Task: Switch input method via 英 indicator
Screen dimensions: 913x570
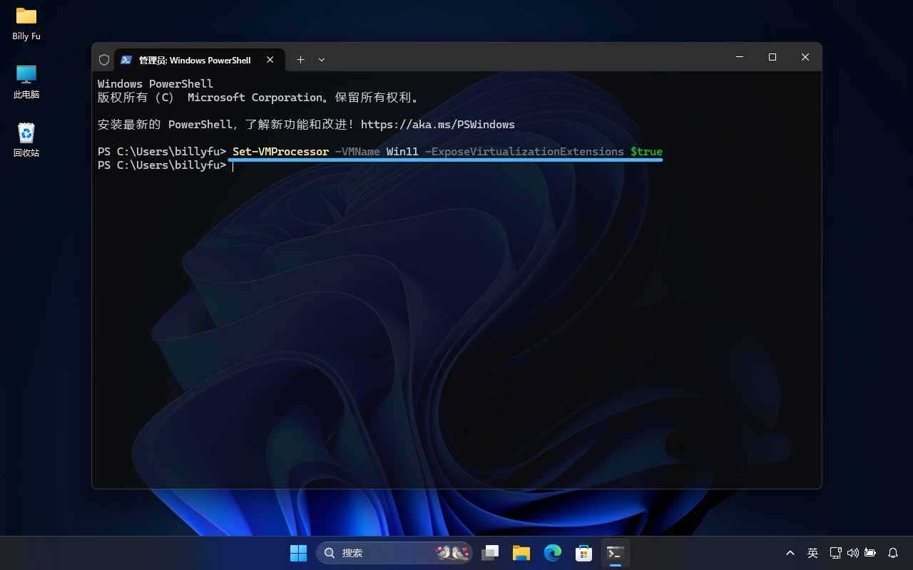Action: [x=812, y=553]
